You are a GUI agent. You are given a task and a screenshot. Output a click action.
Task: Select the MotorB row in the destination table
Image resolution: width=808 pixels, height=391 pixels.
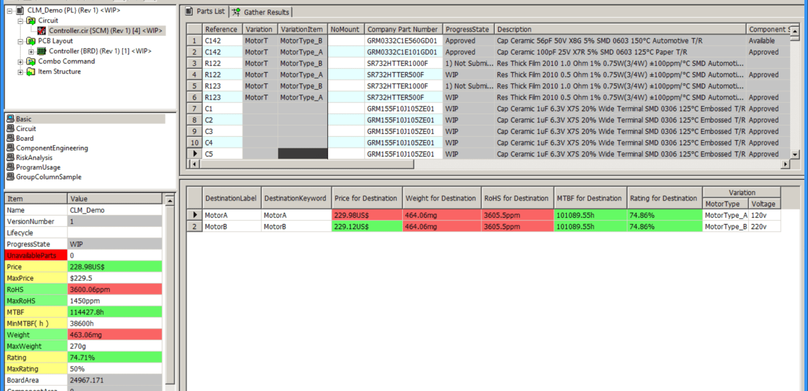(230, 226)
